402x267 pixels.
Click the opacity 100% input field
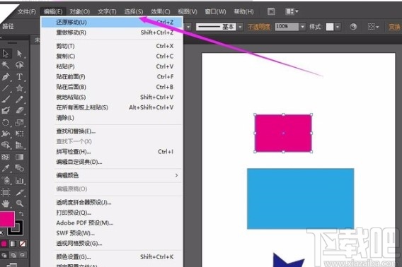pos(287,27)
